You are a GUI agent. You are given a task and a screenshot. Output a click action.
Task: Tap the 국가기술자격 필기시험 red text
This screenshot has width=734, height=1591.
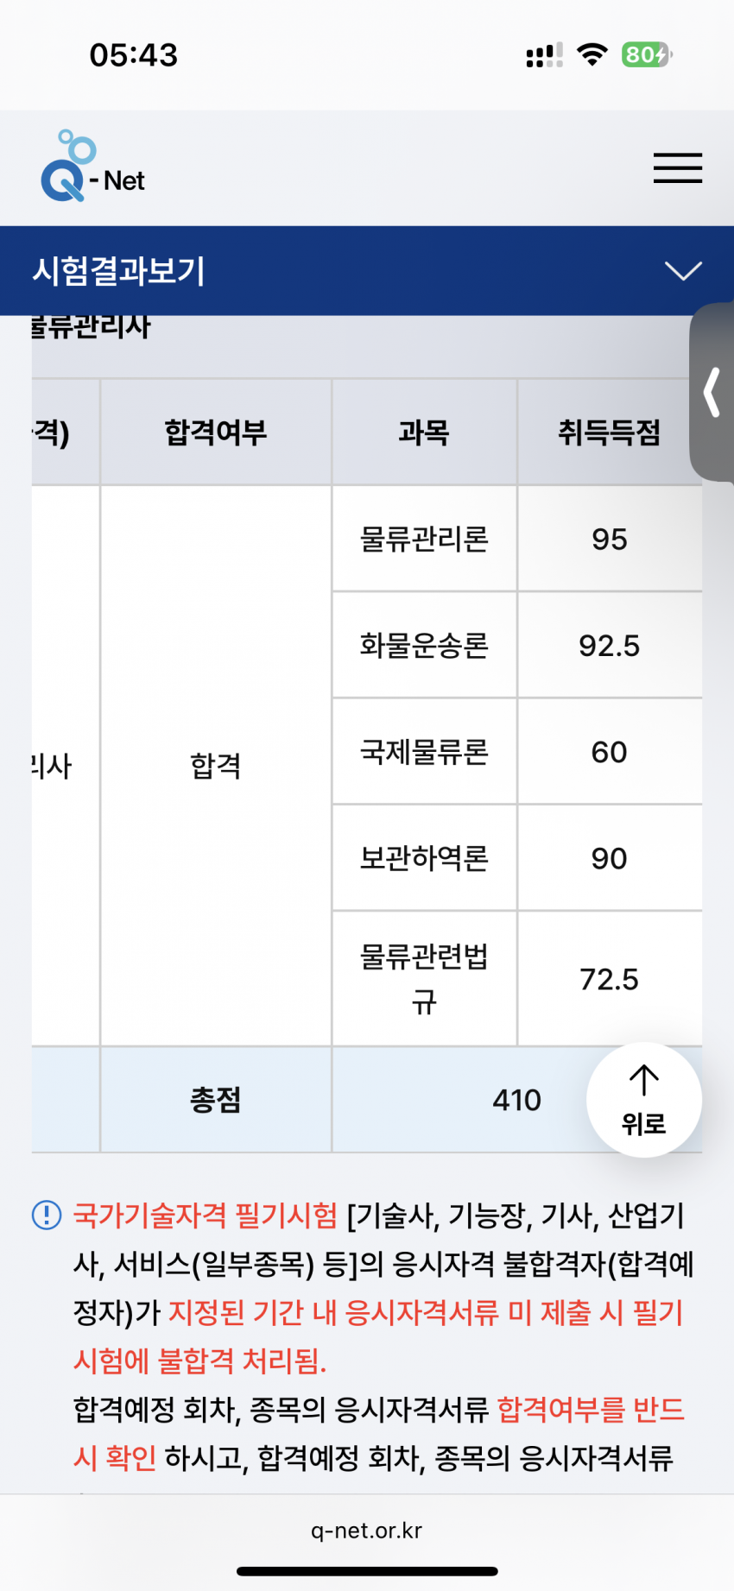206,1215
